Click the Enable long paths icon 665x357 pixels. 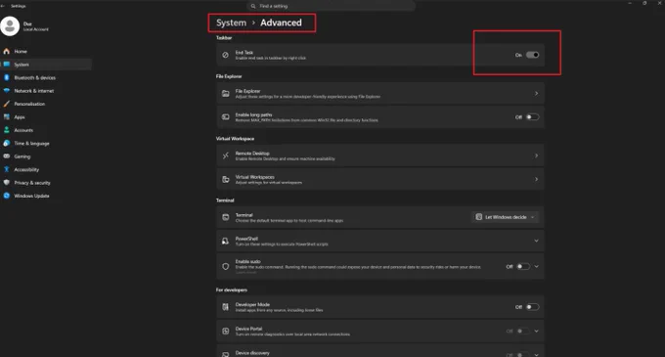pos(226,117)
